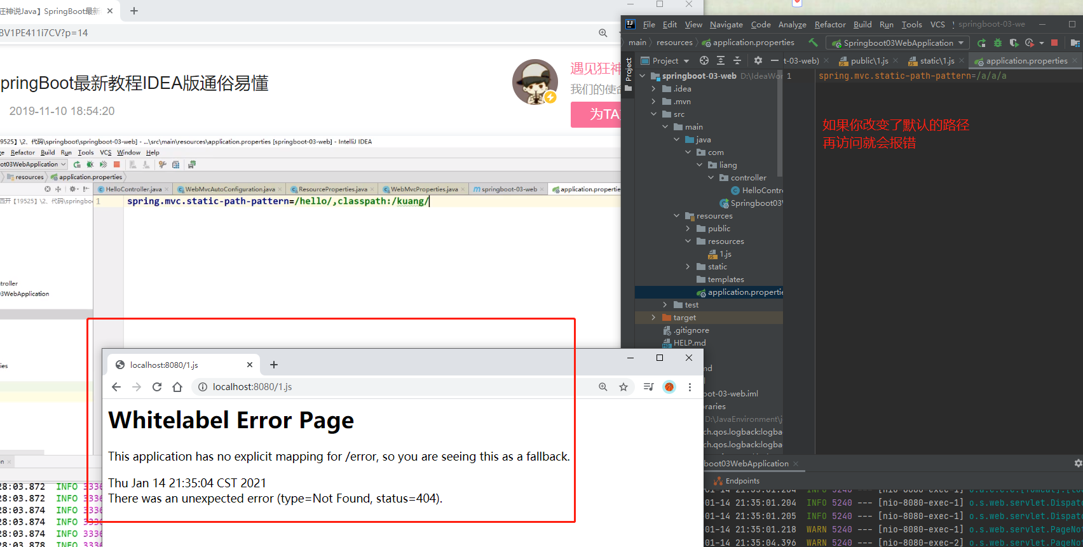1083x547 pixels.
Task: Open the Chrome three-dot menu
Action: tap(690, 387)
